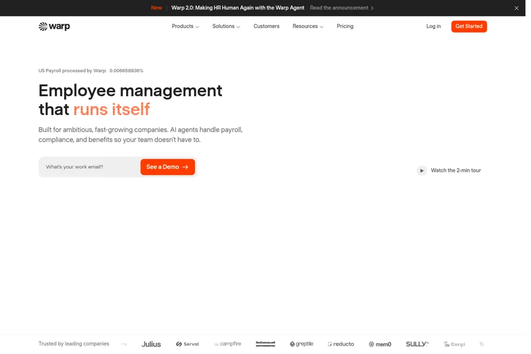Go to the Customers page
Screen dimensions: 531x354
tap(267, 27)
